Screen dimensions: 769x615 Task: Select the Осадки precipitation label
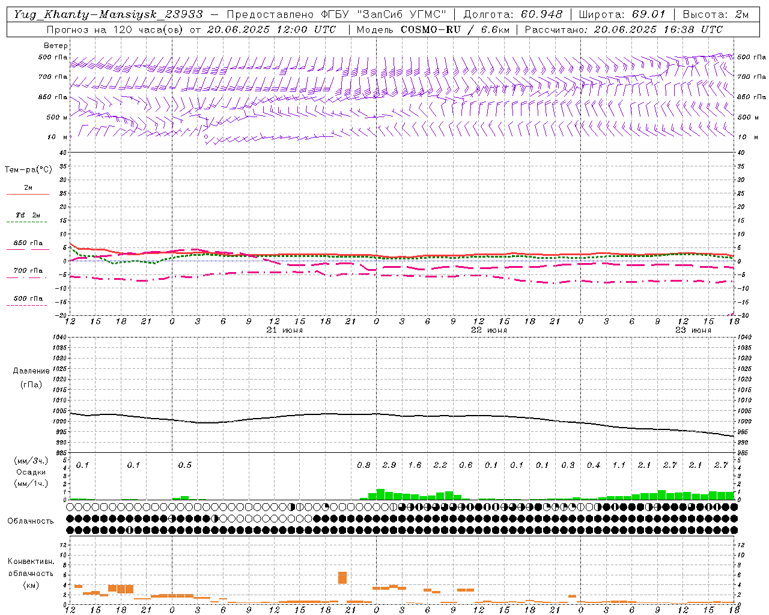[31, 472]
